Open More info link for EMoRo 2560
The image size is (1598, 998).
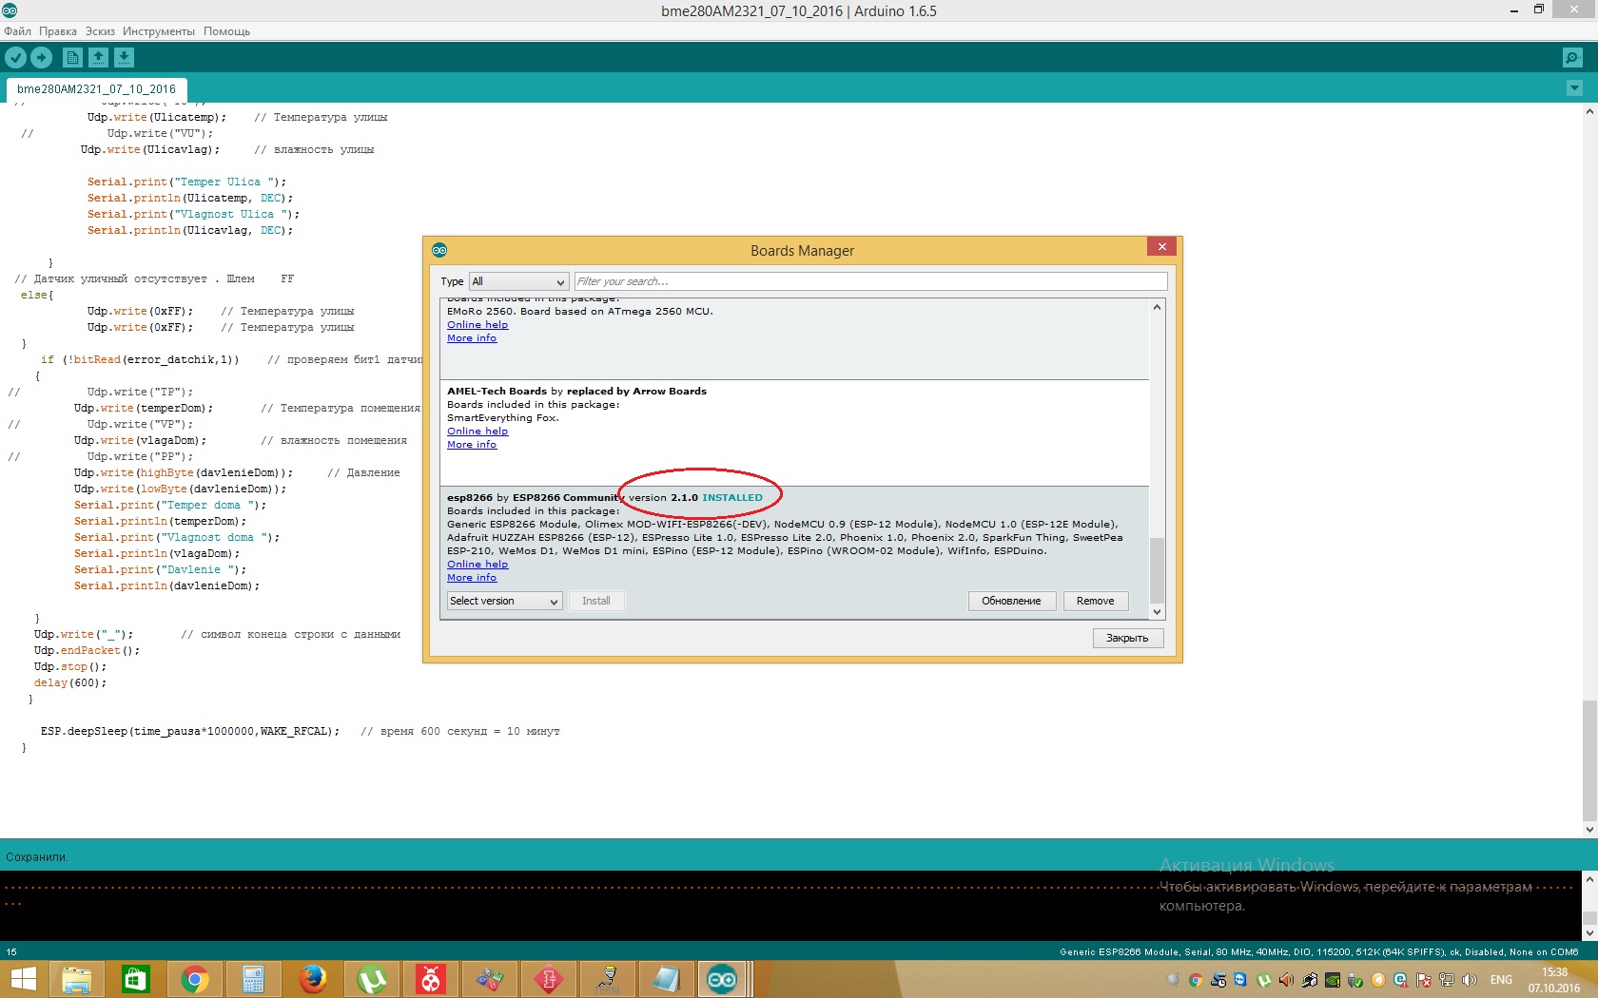click(x=472, y=338)
